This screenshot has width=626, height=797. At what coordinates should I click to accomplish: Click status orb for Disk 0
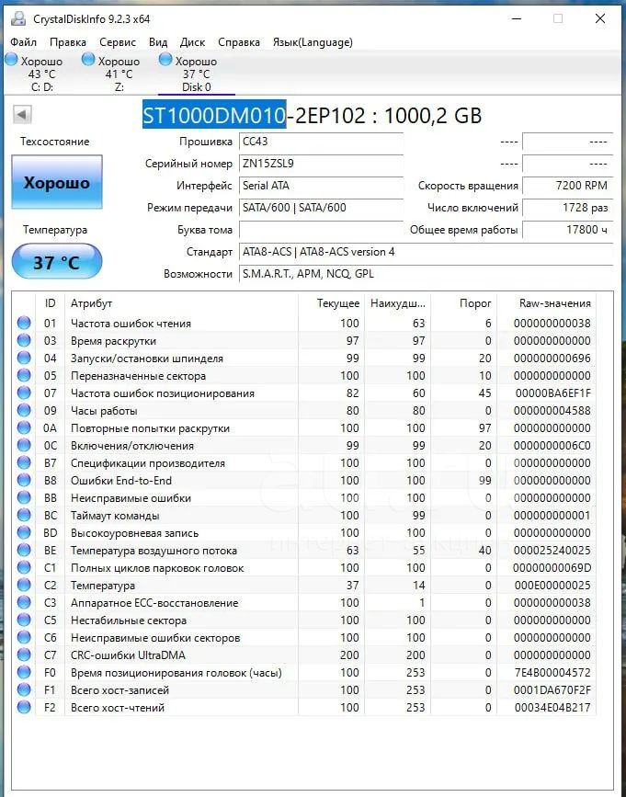(165, 60)
